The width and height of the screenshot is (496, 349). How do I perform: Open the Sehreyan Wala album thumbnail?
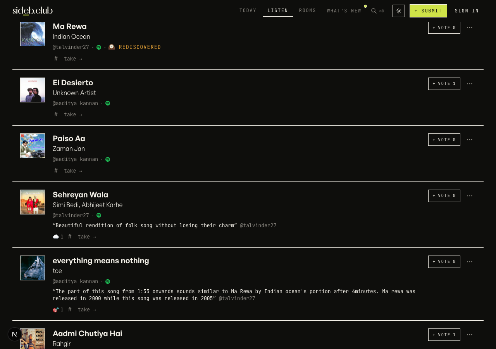[33, 202]
